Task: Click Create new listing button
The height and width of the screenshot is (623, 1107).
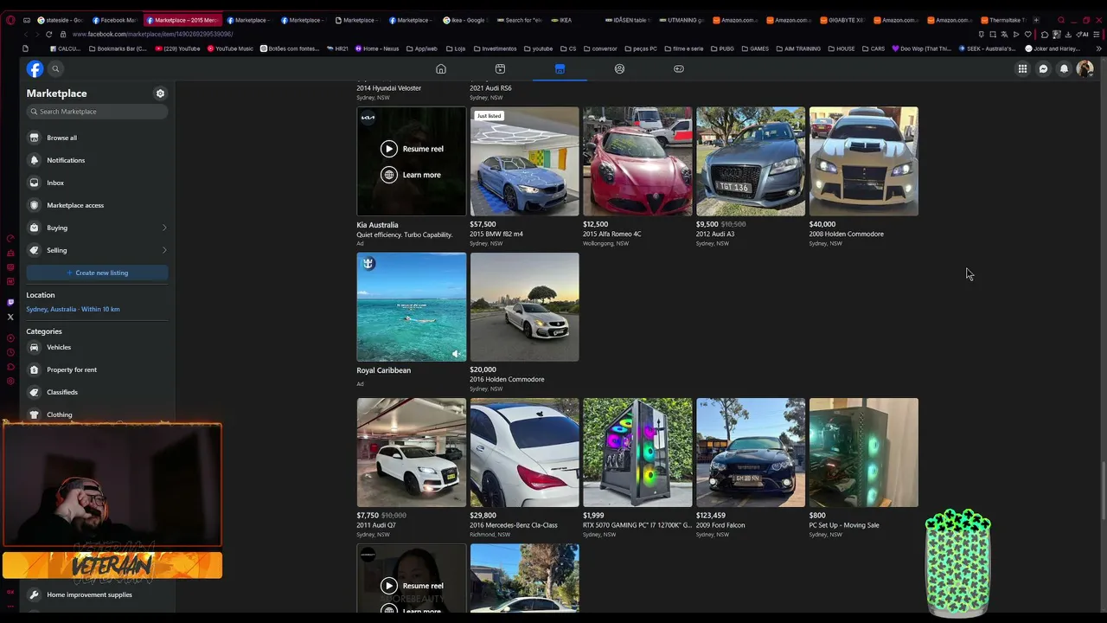Action: coord(97,273)
